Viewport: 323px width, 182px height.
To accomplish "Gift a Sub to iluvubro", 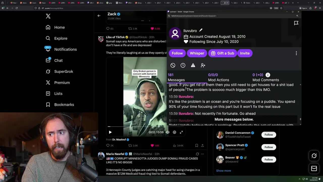I will tap(223, 53).
